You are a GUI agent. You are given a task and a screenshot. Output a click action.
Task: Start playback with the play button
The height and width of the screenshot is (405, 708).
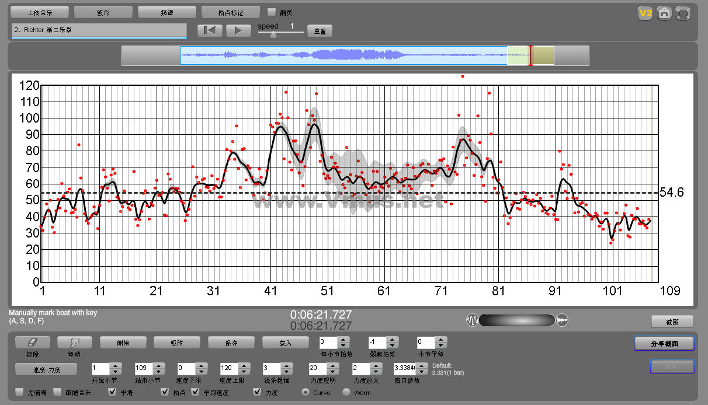click(238, 31)
